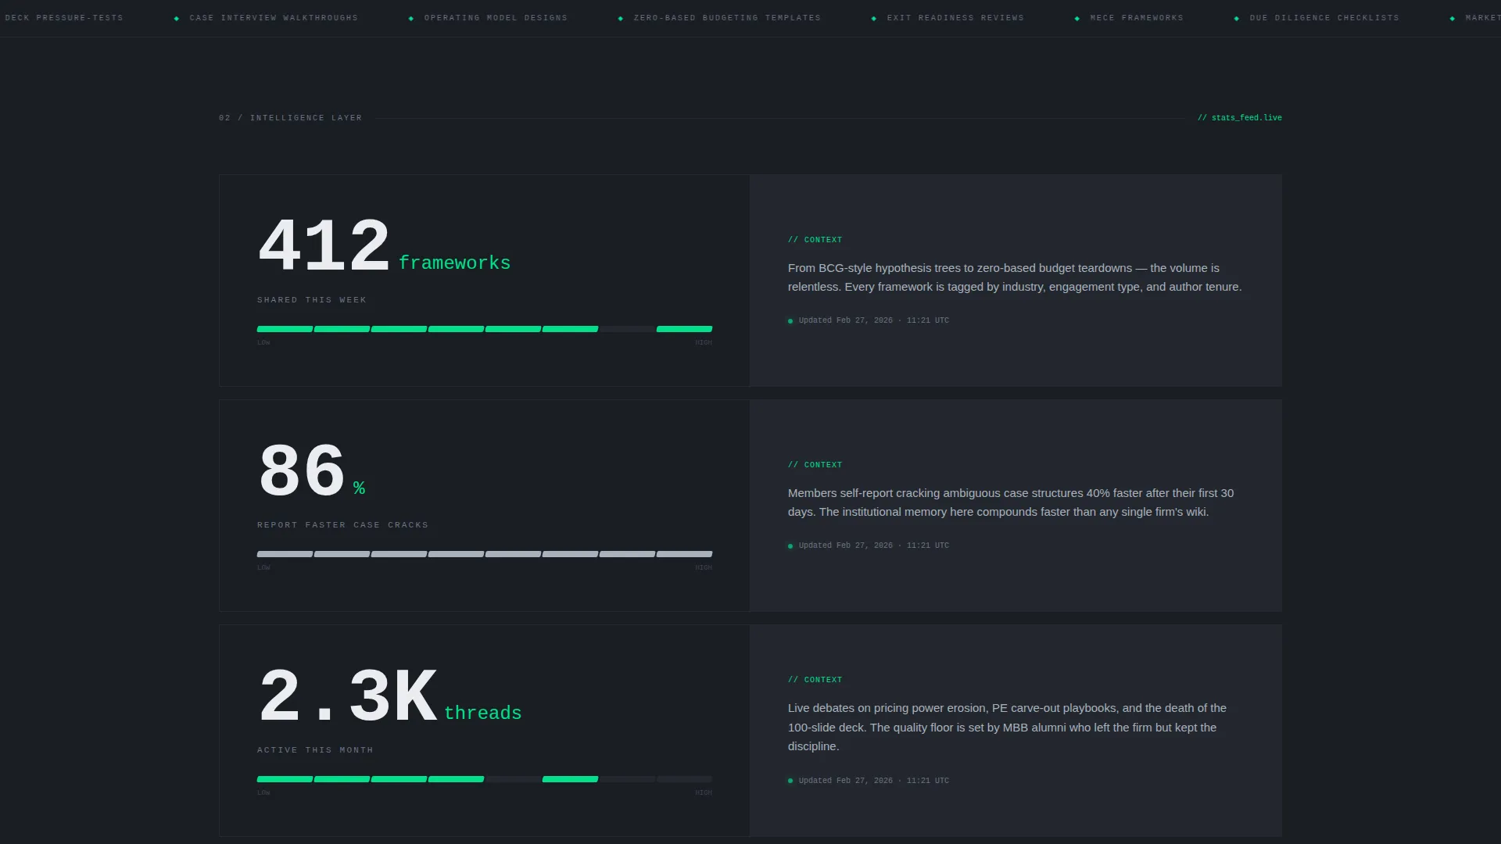Click the active threads segmented progress bar
The width and height of the screenshot is (1501, 844).
pos(485,779)
